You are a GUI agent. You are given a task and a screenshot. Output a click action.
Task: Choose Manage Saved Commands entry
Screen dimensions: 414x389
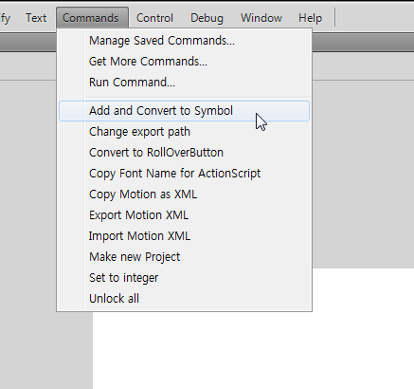pyautogui.click(x=185, y=41)
